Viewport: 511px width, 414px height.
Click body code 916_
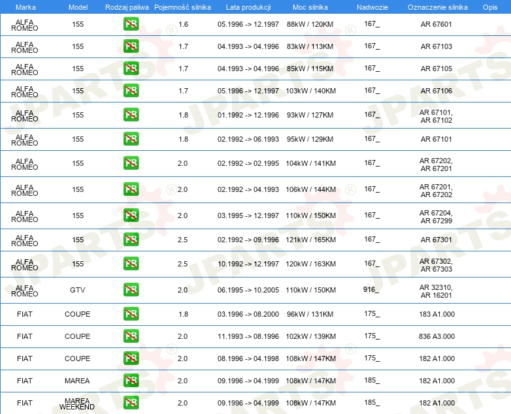371,289
